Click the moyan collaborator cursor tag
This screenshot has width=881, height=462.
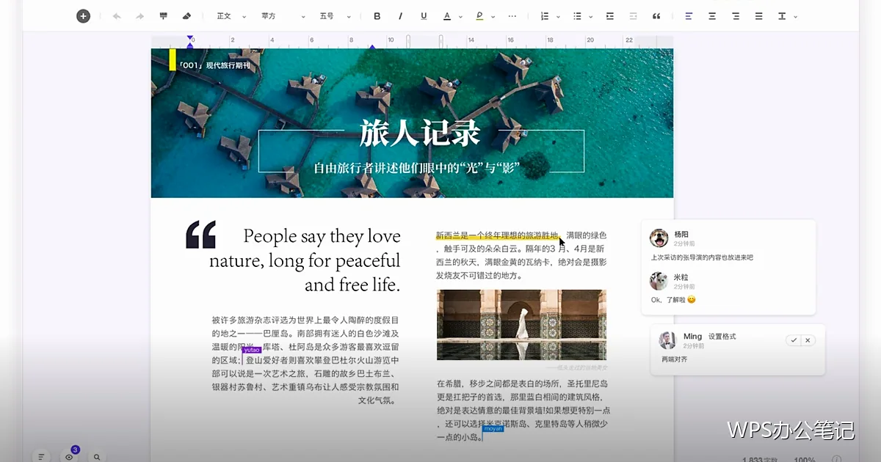pyautogui.click(x=493, y=429)
